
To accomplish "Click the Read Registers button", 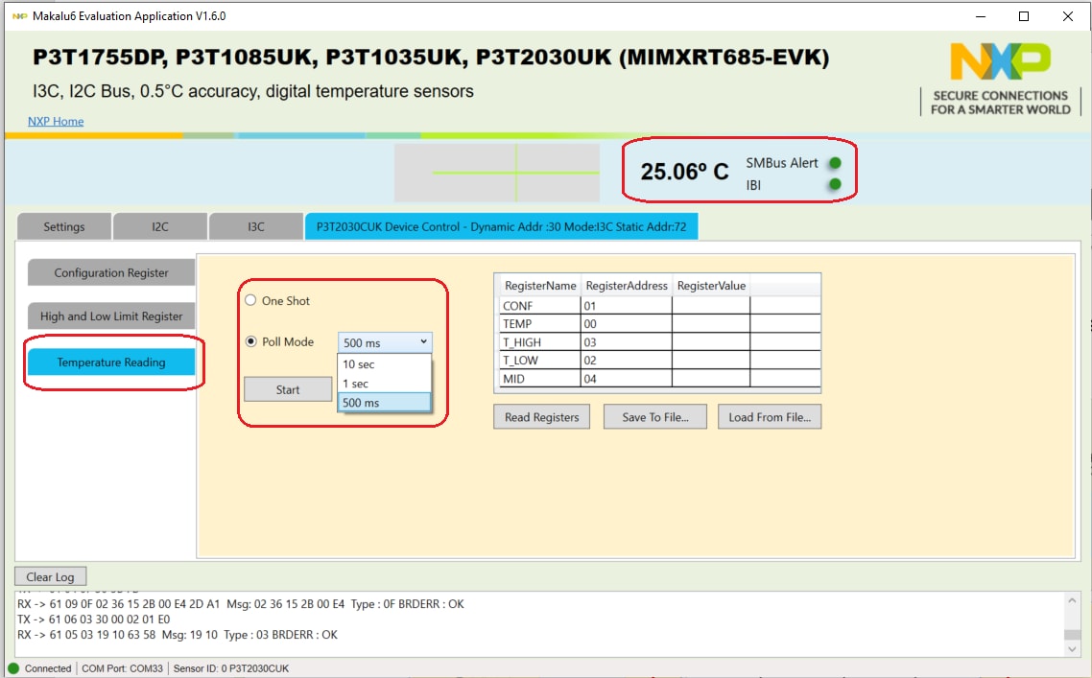I will 541,417.
